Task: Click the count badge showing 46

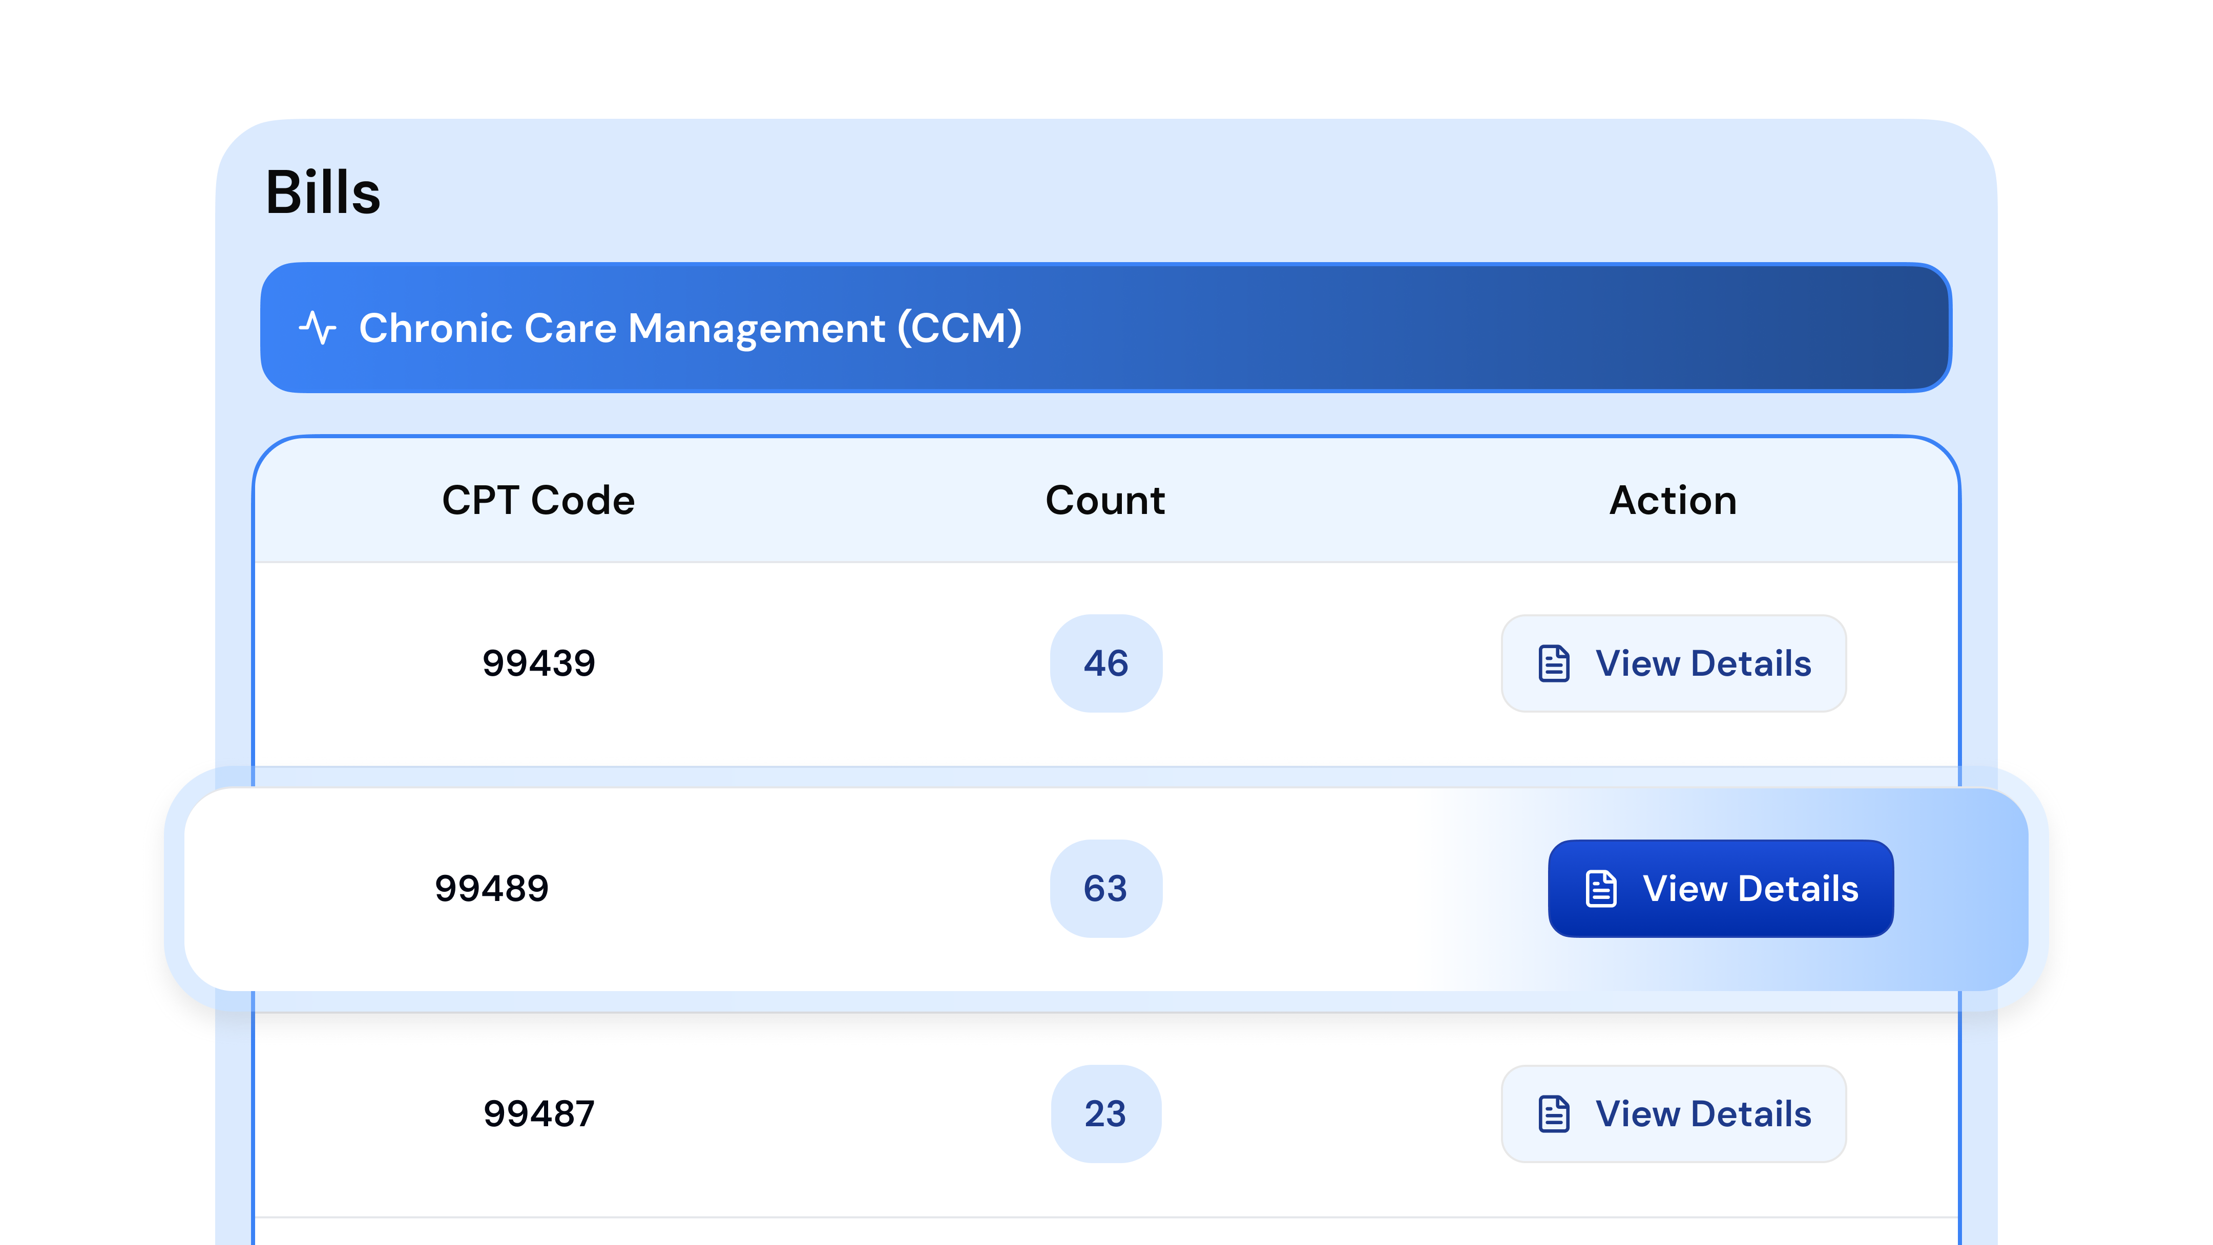Action: [x=1105, y=664]
